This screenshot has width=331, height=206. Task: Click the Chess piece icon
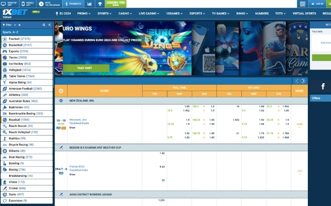(x=5, y=182)
